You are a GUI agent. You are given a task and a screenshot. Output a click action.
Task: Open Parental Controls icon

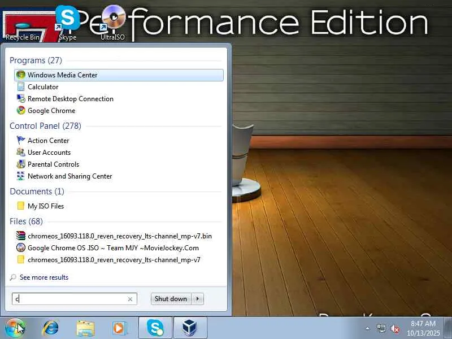click(x=21, y=164)
